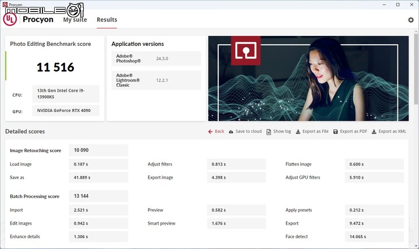Click the vertical scrollbar thumb
This screenshot has height=249, width=419.
[x=416, y=69]
